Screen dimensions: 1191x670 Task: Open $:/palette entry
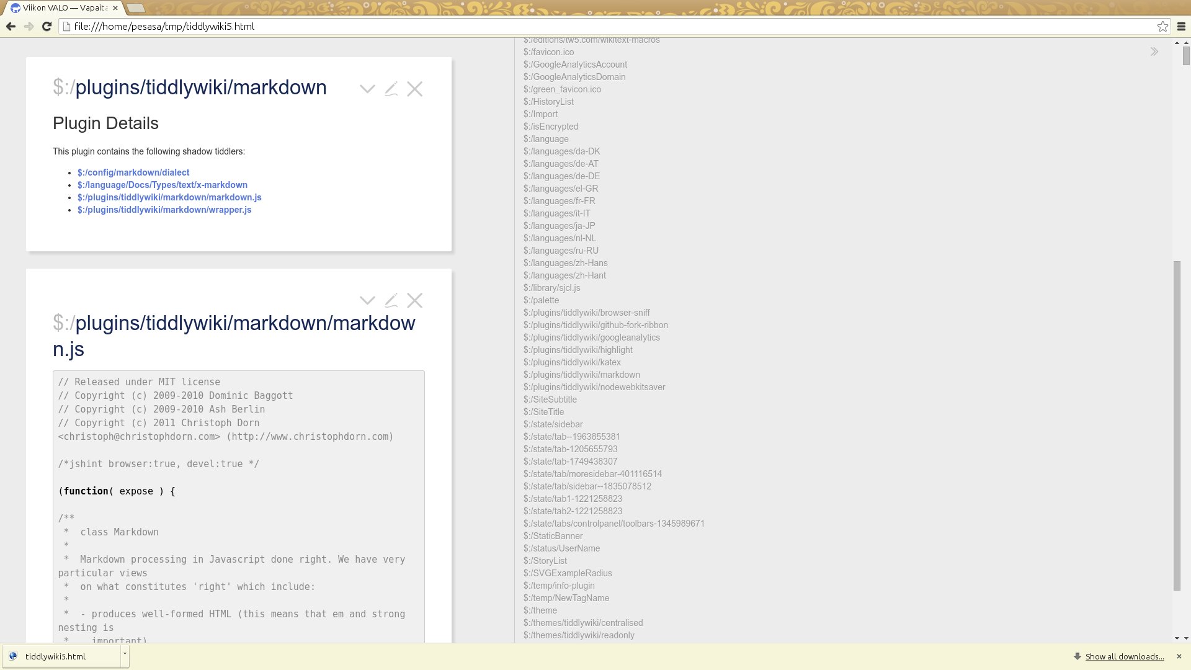click(541, 300)
